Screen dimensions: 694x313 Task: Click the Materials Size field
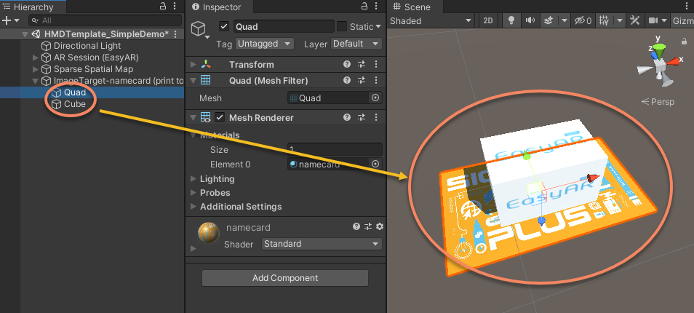pos(335,150)
